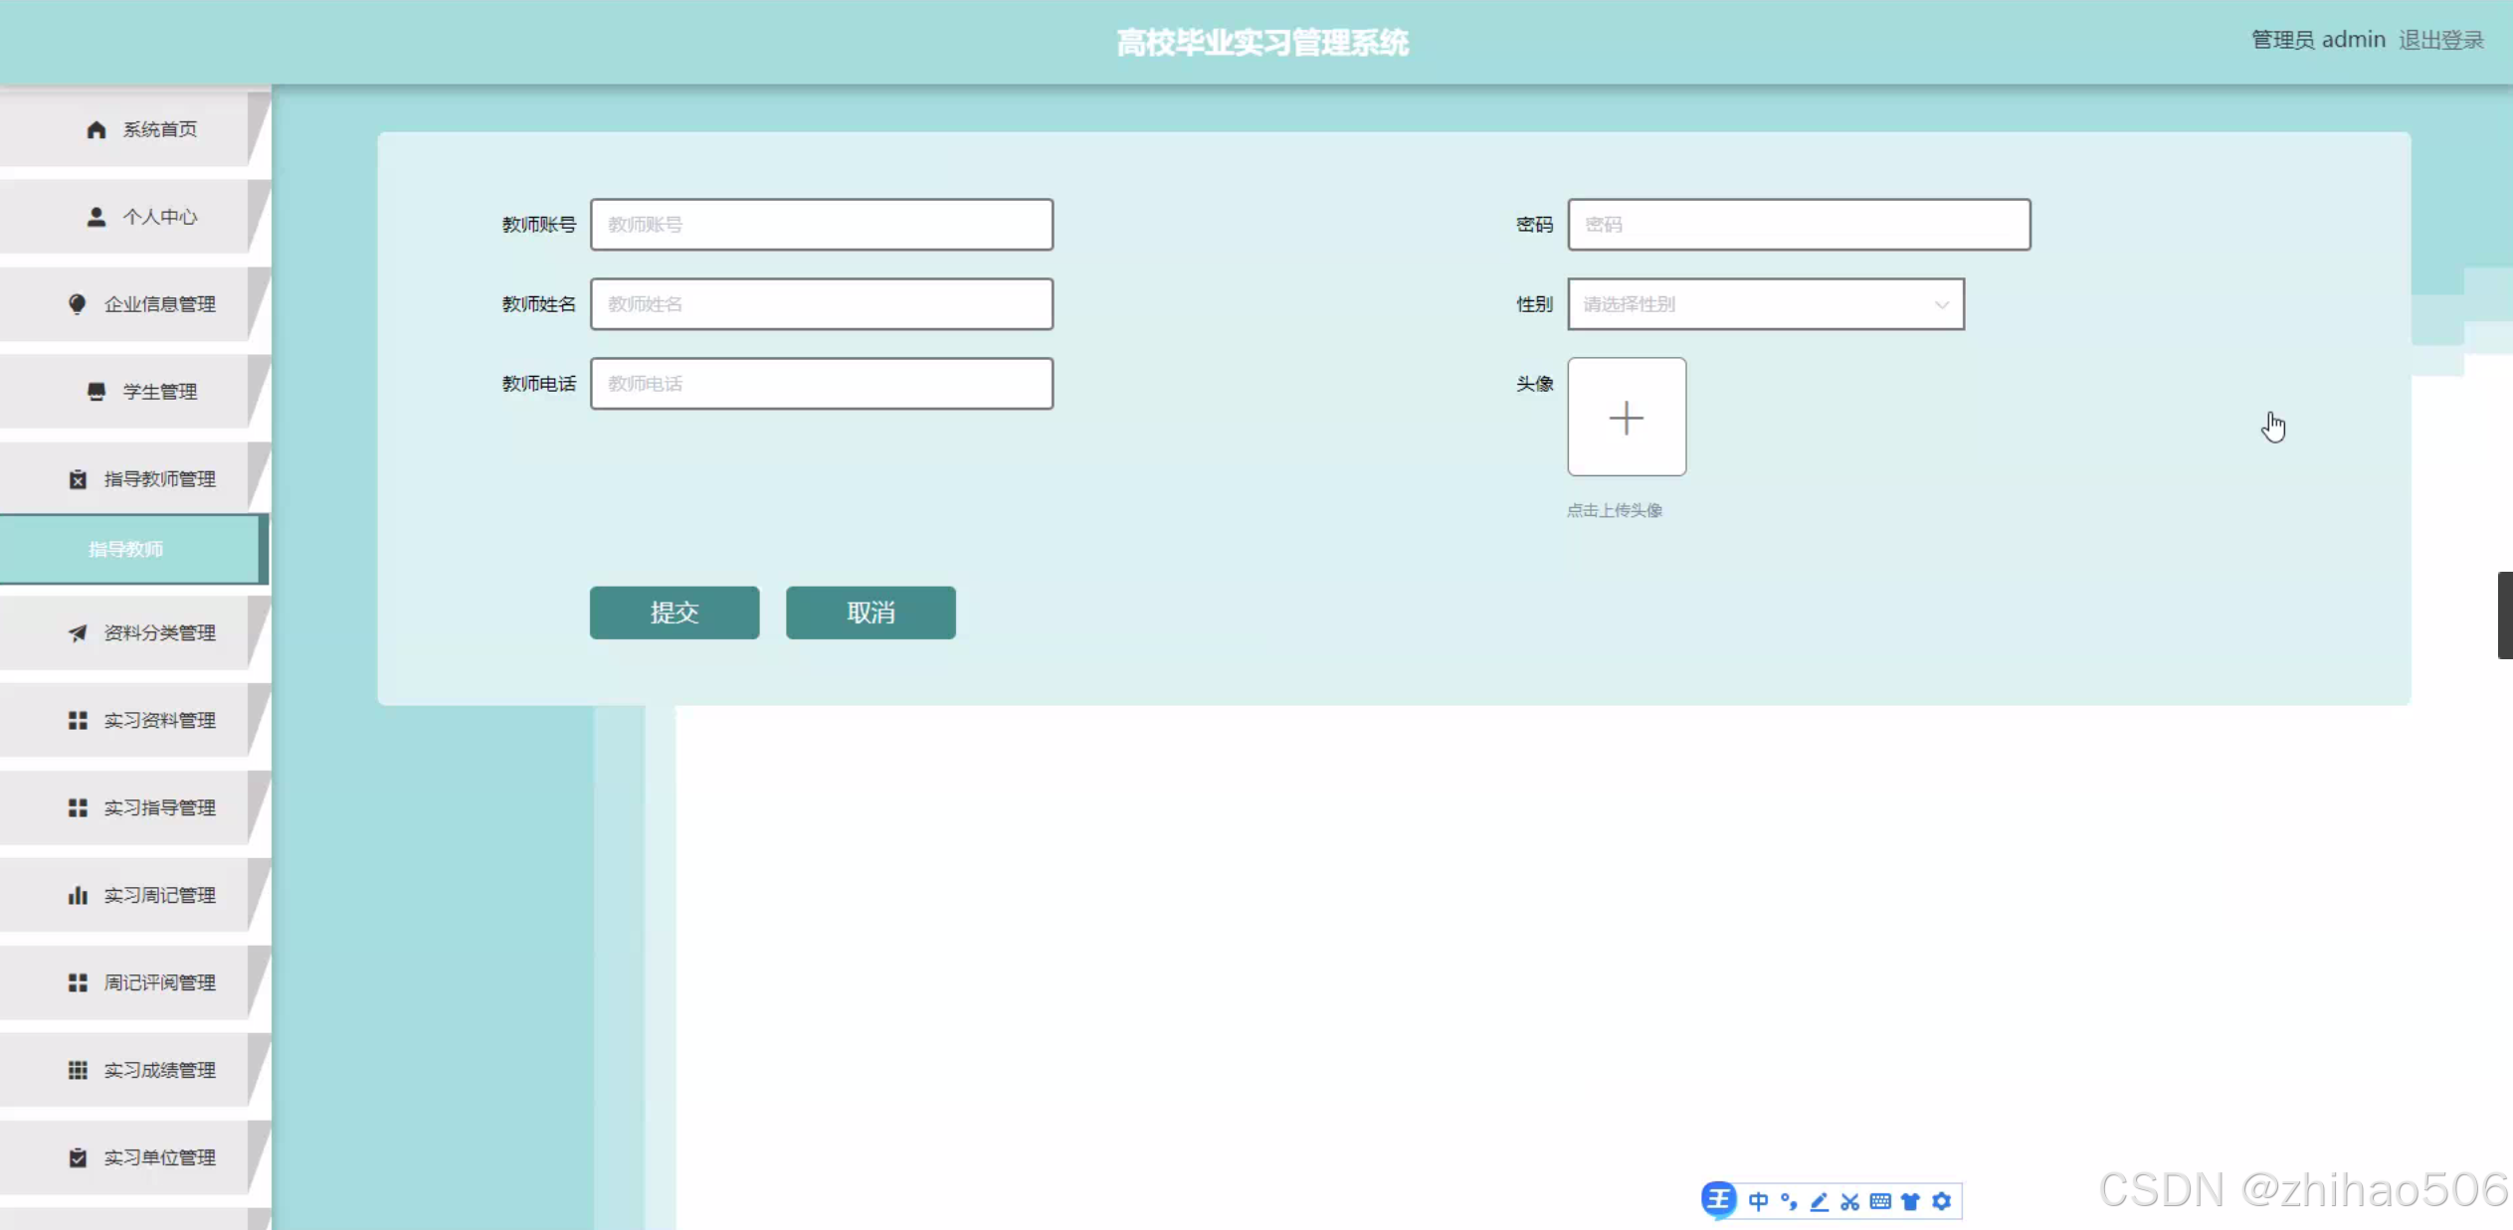The image size is (2513, 1230).
Task: Click the bar chart icon beside 实习周记管理
Action: 78,894
